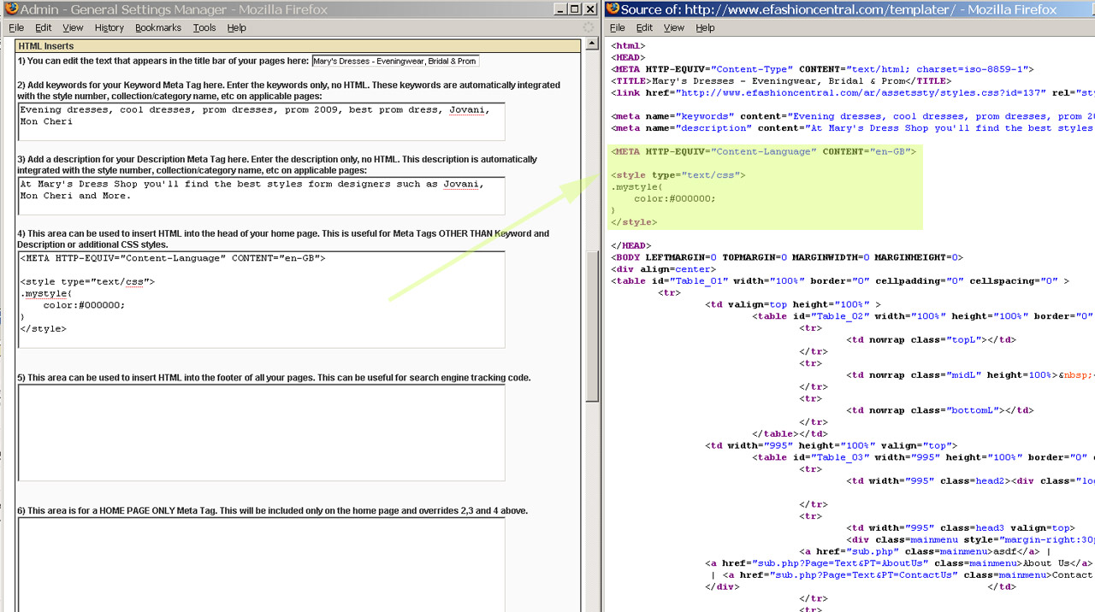Click the stylesheet link href line in source
This screenshot has width=1095, height=612.
(852, 93)
